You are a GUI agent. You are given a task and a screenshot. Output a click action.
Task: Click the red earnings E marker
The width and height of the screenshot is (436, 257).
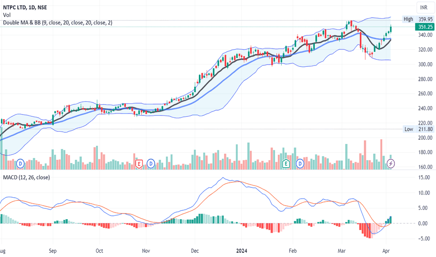pyautogui.click(x=139, y=164)
